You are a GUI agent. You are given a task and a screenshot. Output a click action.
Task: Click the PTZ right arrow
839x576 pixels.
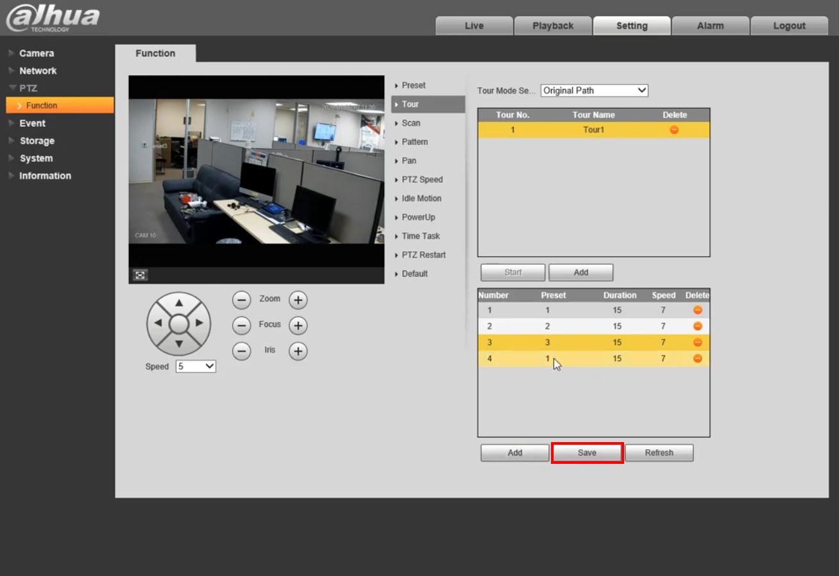point(199,324)
